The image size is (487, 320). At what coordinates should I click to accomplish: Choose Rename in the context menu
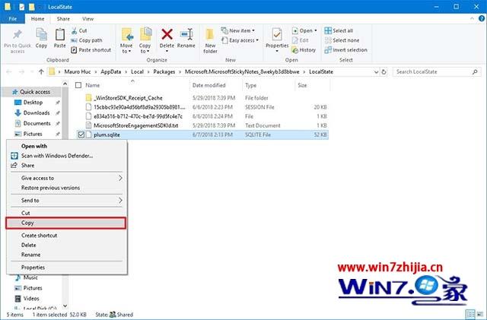point(66,255)
